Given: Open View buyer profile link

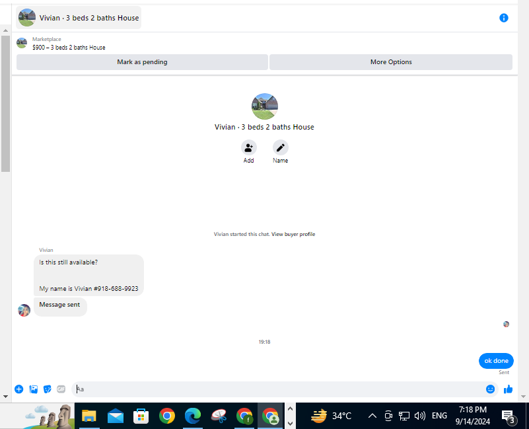Looking at the screenshot, I should [293, 234].
